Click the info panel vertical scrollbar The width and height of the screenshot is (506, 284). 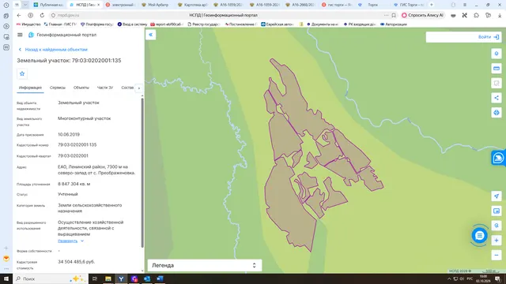click(x=142, y=172)
